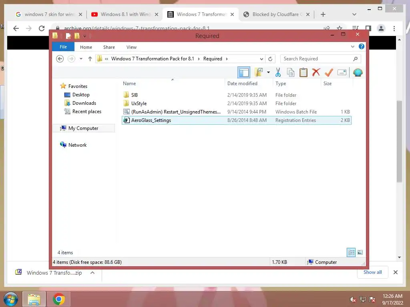The image size is (410, 307).
Task: Click the magnifier icon in Search Required box
Action: pos(355,59)
